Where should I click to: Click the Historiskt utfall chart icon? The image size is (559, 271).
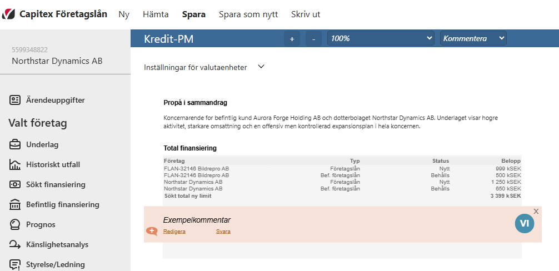point(14,164)
